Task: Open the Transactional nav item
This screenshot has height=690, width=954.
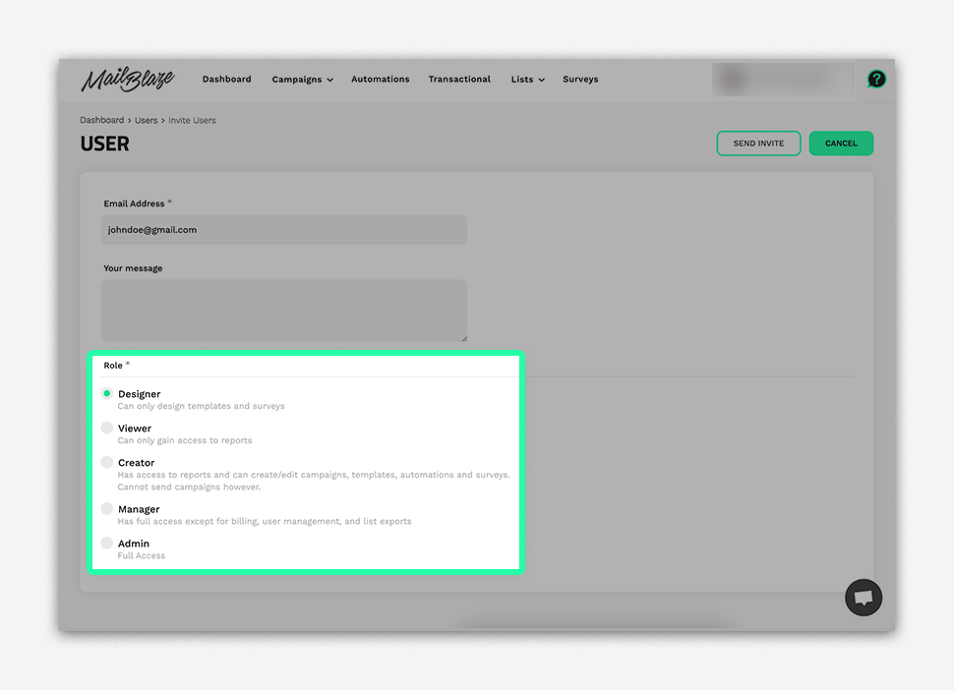Action: [x=459, y=80]
